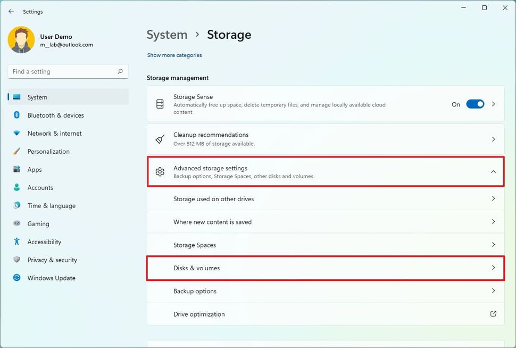Open Windows Update settings

[x=51, y=278]
